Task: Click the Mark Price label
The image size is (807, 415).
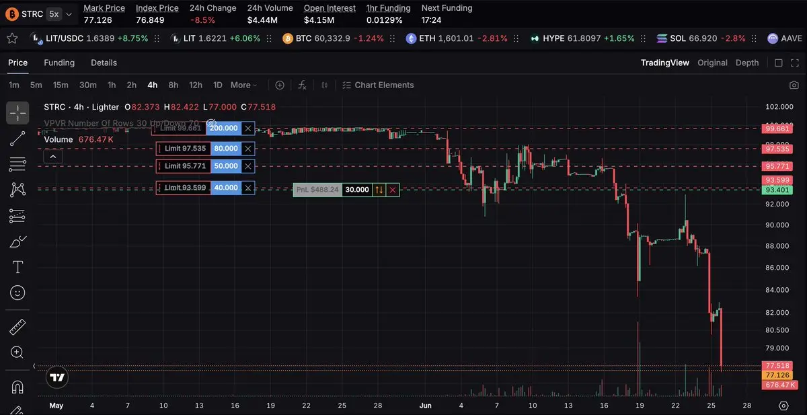Action: click(x=104, y=8)
